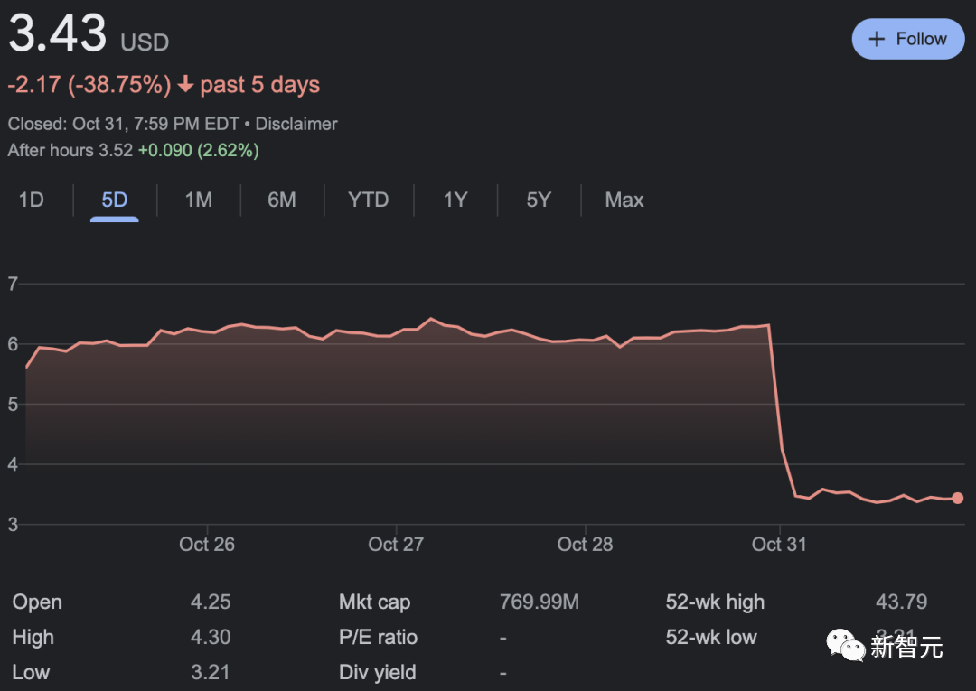Click the Oct 31 date label
976x691 pixels.
pos(779,544)
